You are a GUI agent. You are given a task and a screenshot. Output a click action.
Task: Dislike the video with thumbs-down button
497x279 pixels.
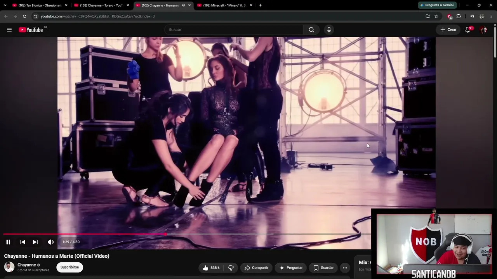pyautogui.click(x=231, y=268)
